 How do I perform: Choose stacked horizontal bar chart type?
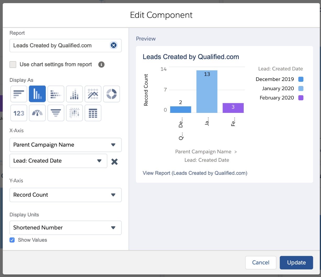pyautogui.click(x=56, y=94)
